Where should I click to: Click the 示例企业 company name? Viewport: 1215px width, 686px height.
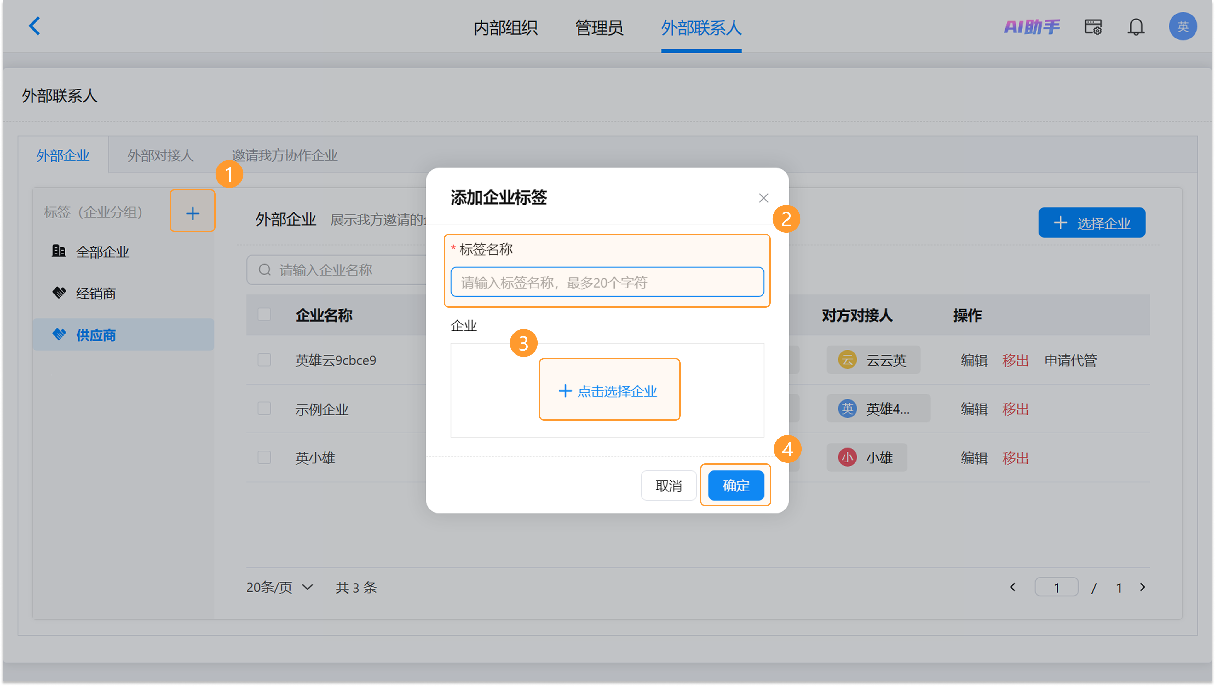[x=322, y=409]
